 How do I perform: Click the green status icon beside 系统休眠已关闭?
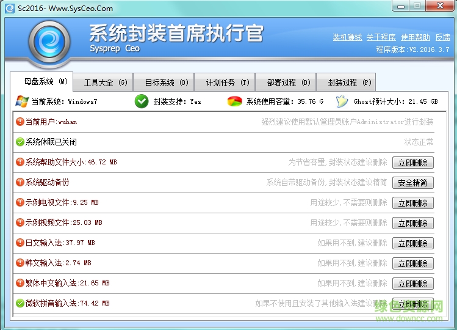20,142
